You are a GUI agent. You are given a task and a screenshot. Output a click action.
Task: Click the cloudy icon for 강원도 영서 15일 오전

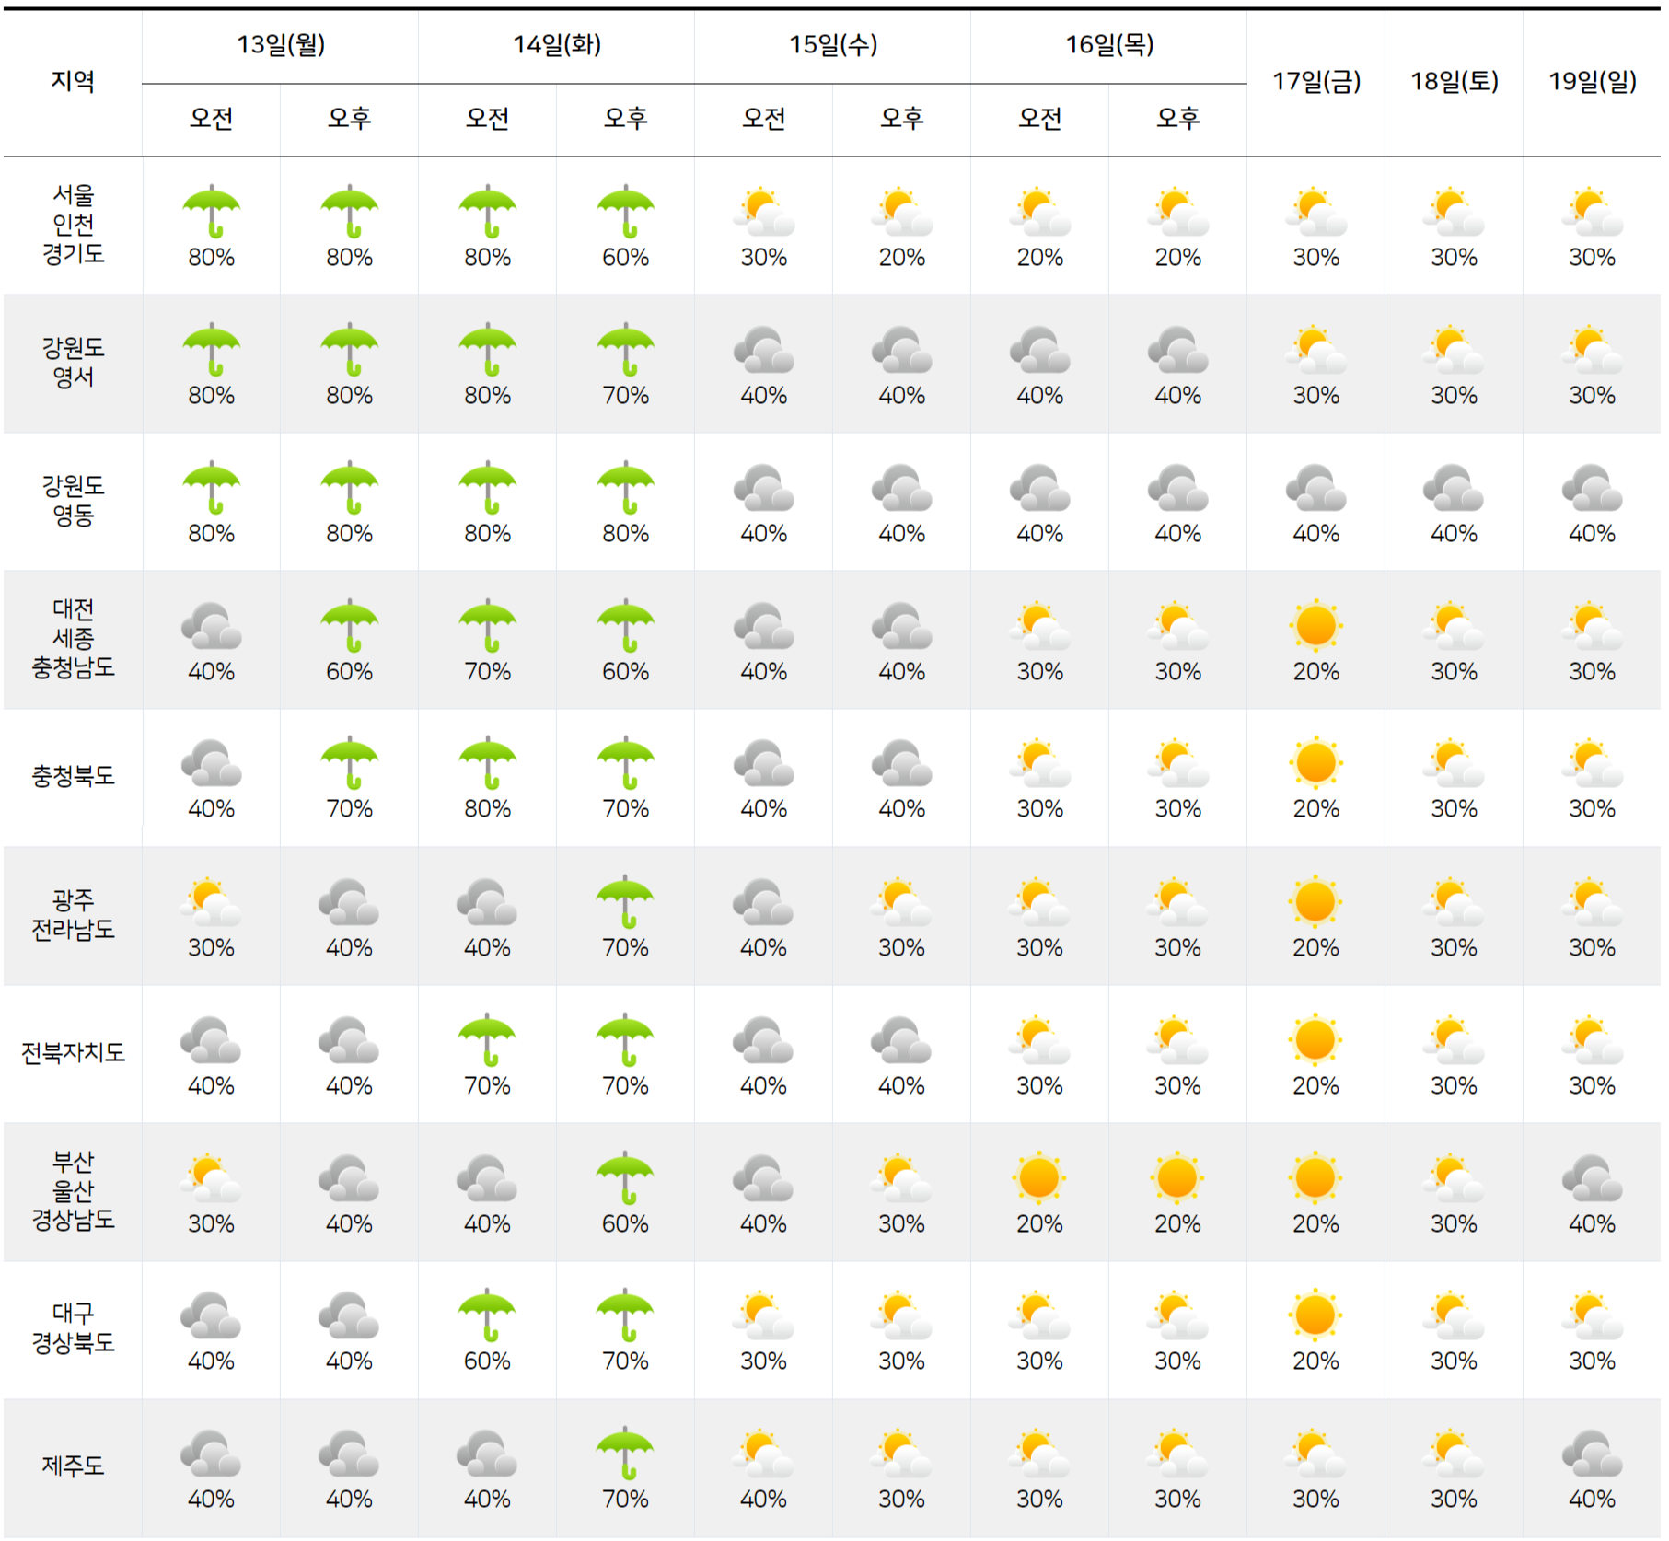[x=763, y=350]
